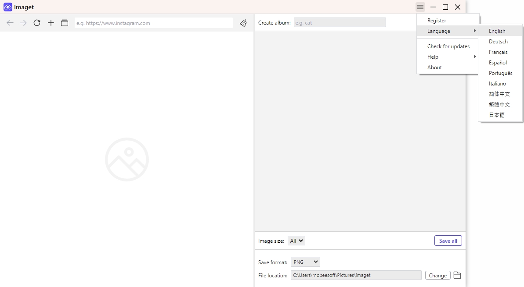Viewport: 524px width, 287px height.
Task: Click the broom clean icon
Action: tap(243, 23)
